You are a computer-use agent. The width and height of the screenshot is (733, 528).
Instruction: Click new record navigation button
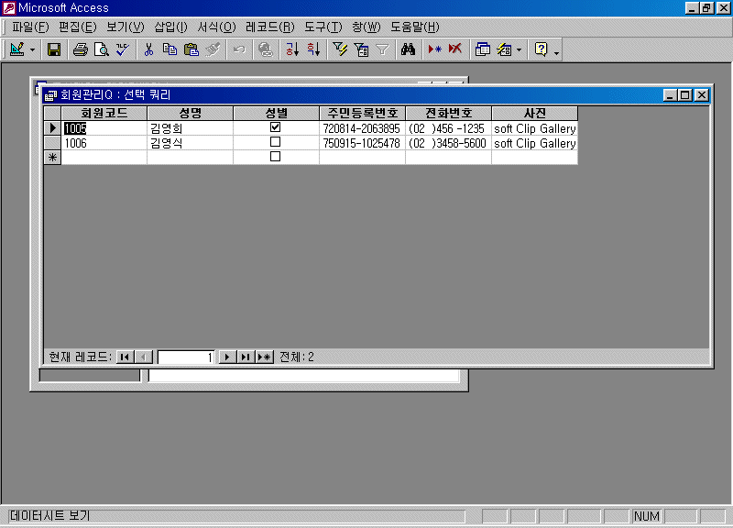coord(264,357)
